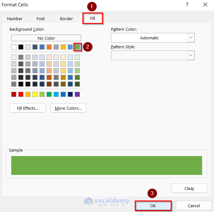Click the Clear button
The image size is (214, 212).
(189, 188)
